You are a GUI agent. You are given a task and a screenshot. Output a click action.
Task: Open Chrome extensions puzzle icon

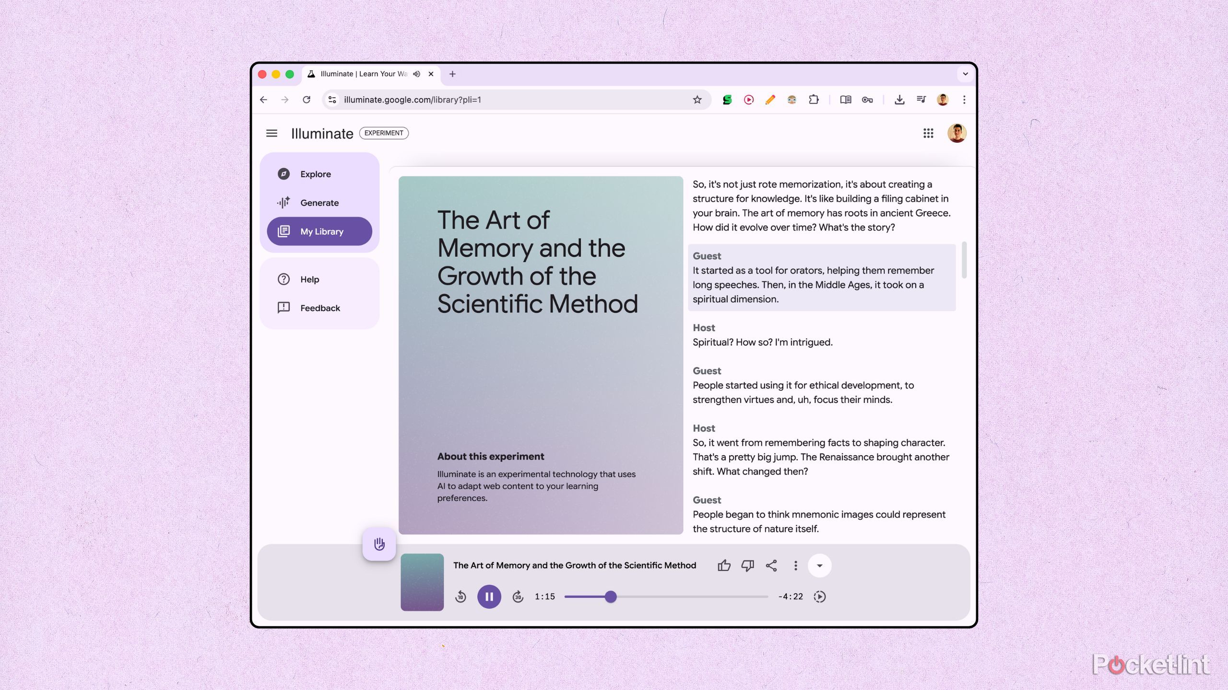click(814, 100)
